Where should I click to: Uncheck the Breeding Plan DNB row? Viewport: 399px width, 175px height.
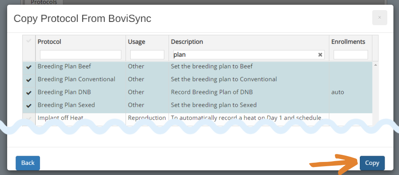29,93
